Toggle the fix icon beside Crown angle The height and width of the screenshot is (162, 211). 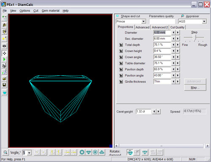pyautogui.click(x=121, y=57)
